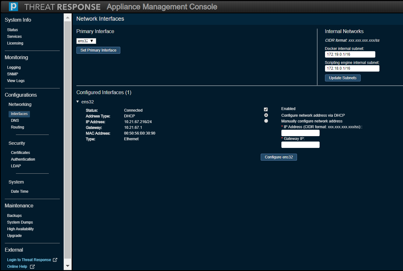This screenshot has height=271, width=403.
Task: Click external link icon next to Online Help
Action: [32, 267]
